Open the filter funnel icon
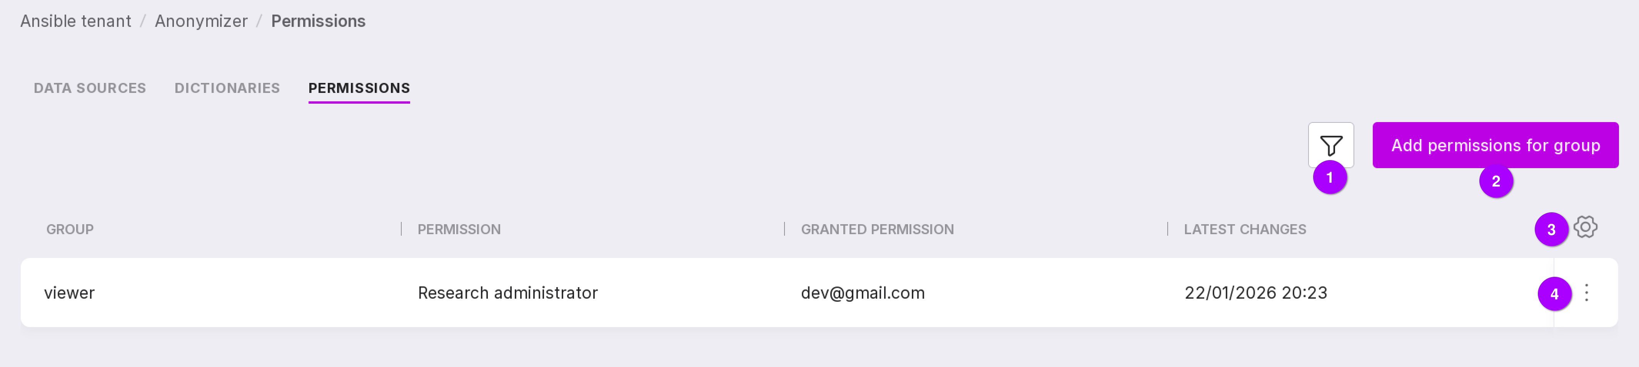Viewport: 1639px width, 367px height. [x=1330, y=145]
